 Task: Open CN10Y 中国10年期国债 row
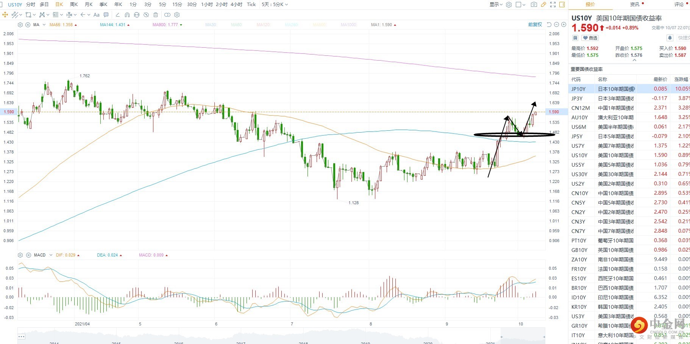(x=629, y=193)
